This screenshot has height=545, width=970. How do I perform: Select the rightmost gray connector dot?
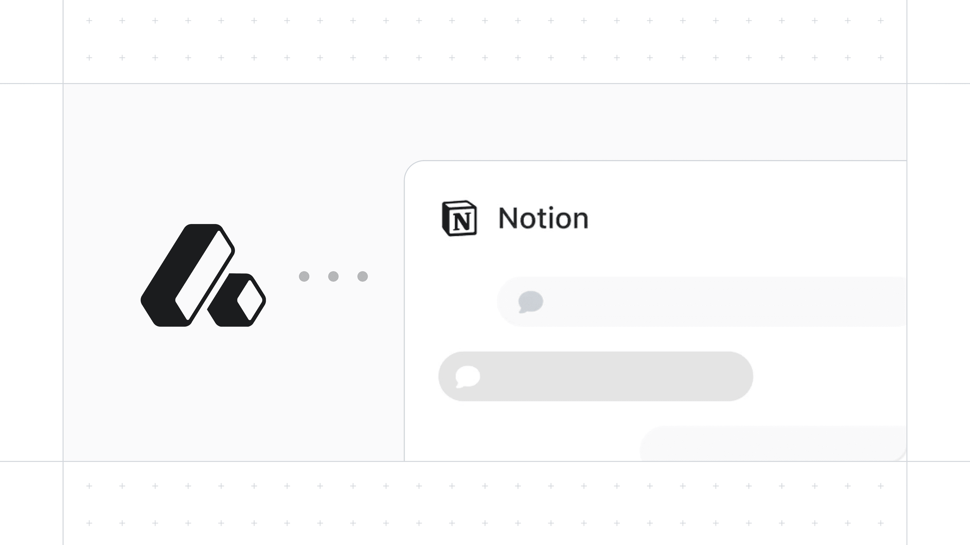coord(363,277)
